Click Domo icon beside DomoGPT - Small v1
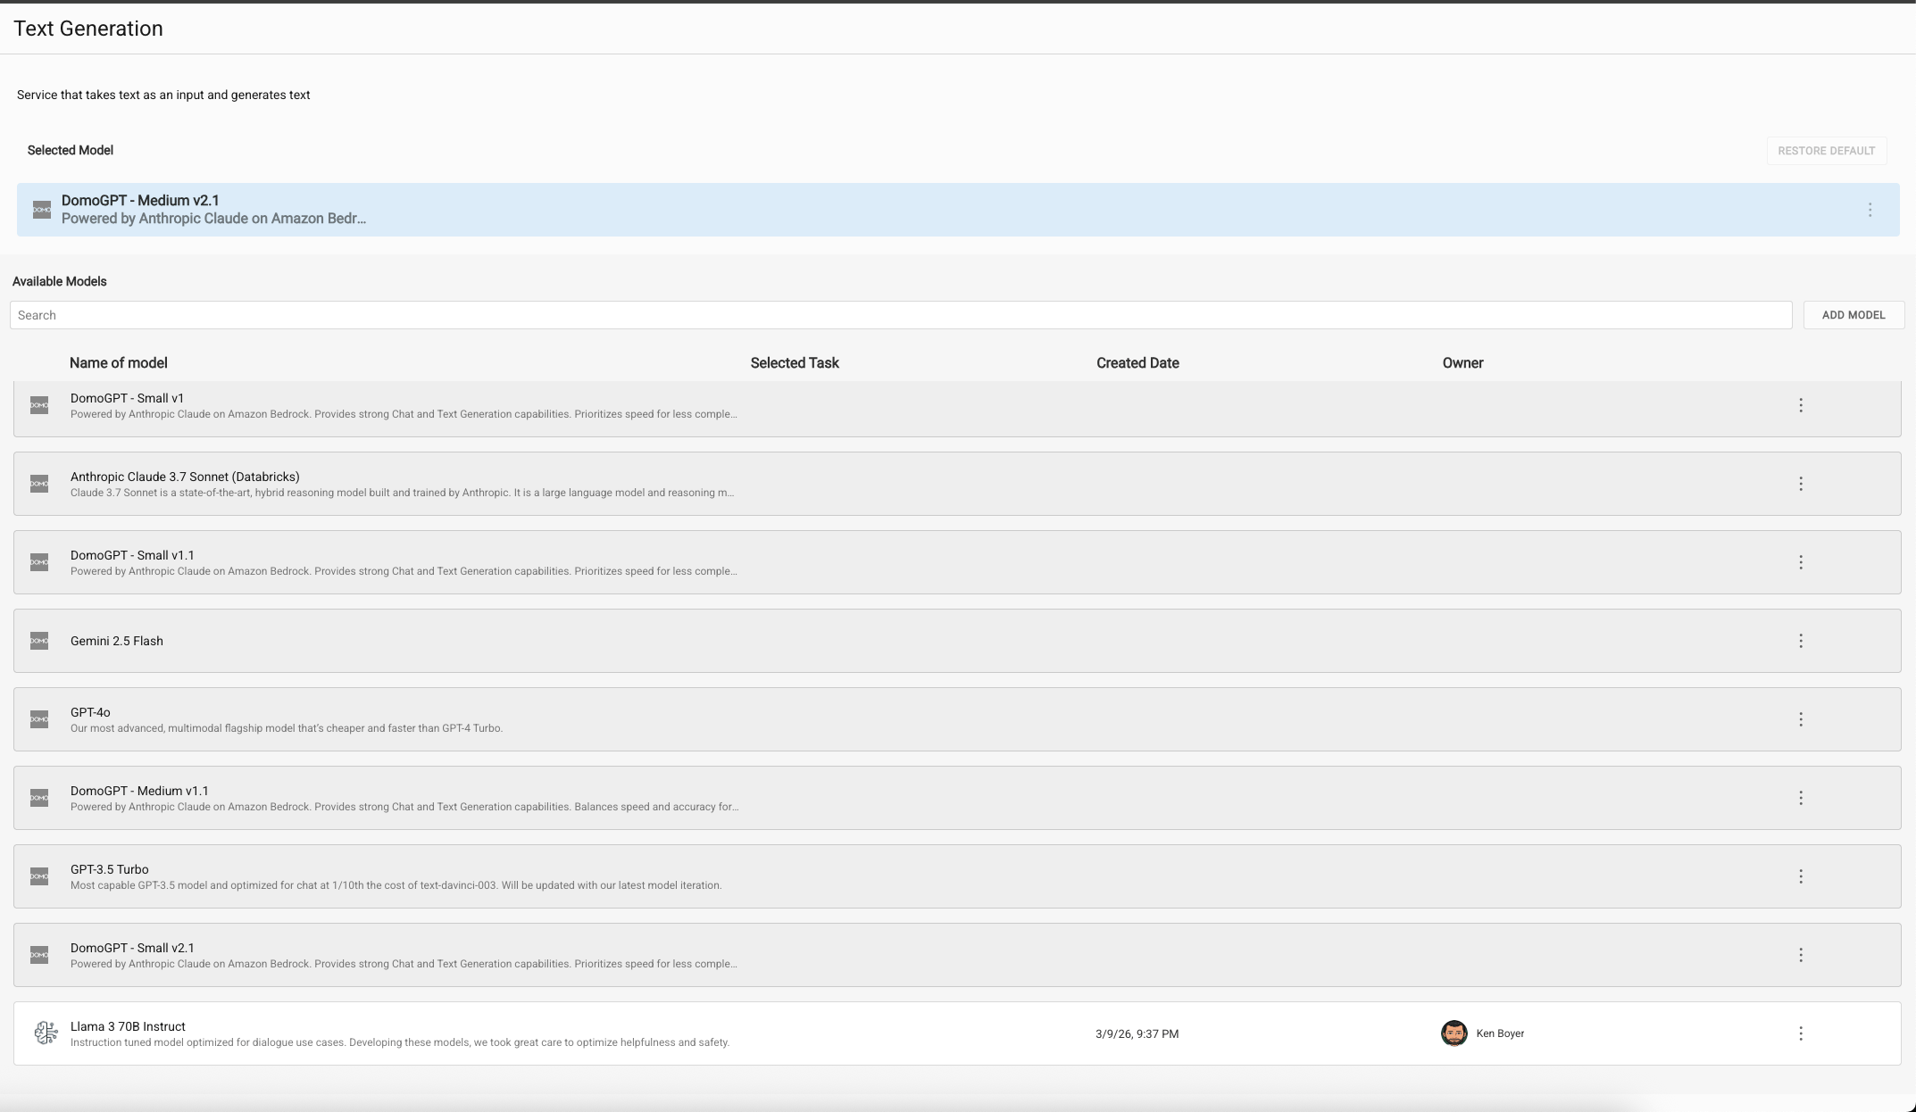The image size is (1916, 1112). [x=39, y=405]
